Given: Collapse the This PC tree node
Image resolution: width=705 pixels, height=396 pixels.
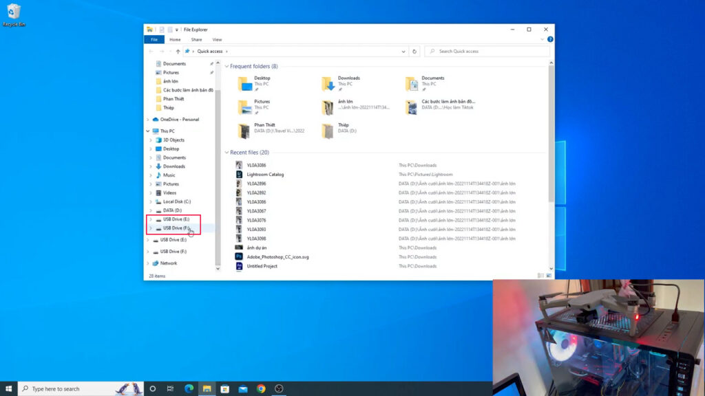Looking at the screenshot, I should [148, 131].
